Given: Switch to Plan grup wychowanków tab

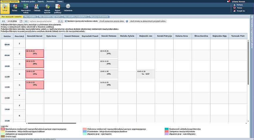Looking at the screenshot, I should click(99, 17).
